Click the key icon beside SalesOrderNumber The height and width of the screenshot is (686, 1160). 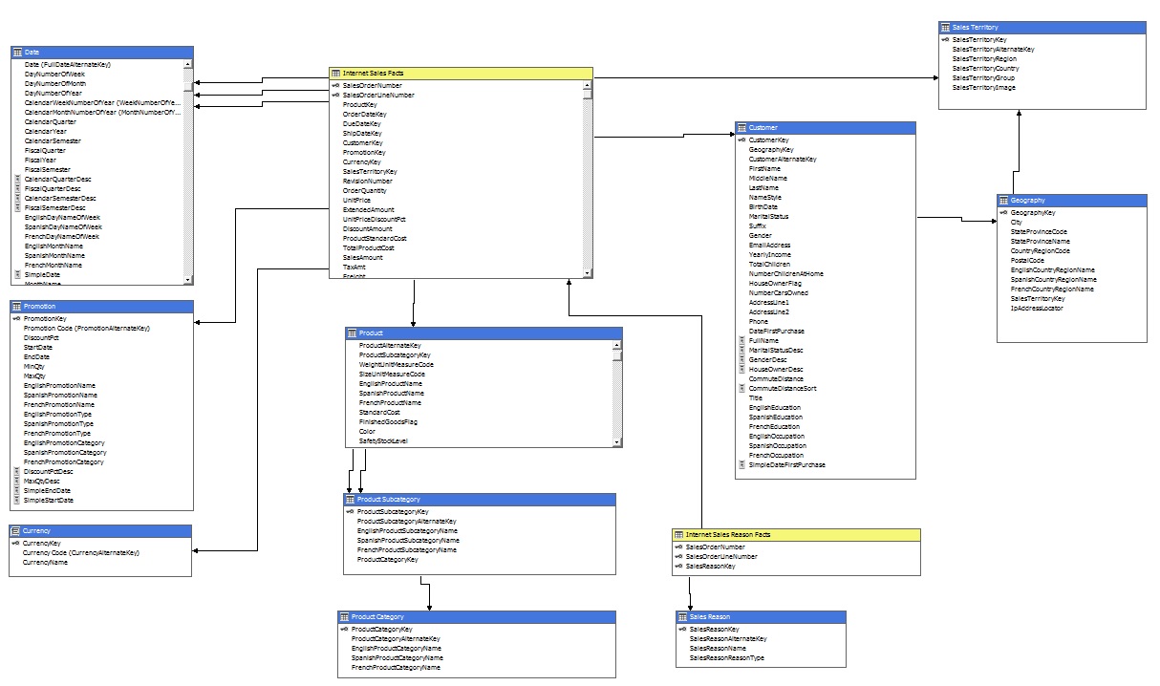[x=336, y=84]
